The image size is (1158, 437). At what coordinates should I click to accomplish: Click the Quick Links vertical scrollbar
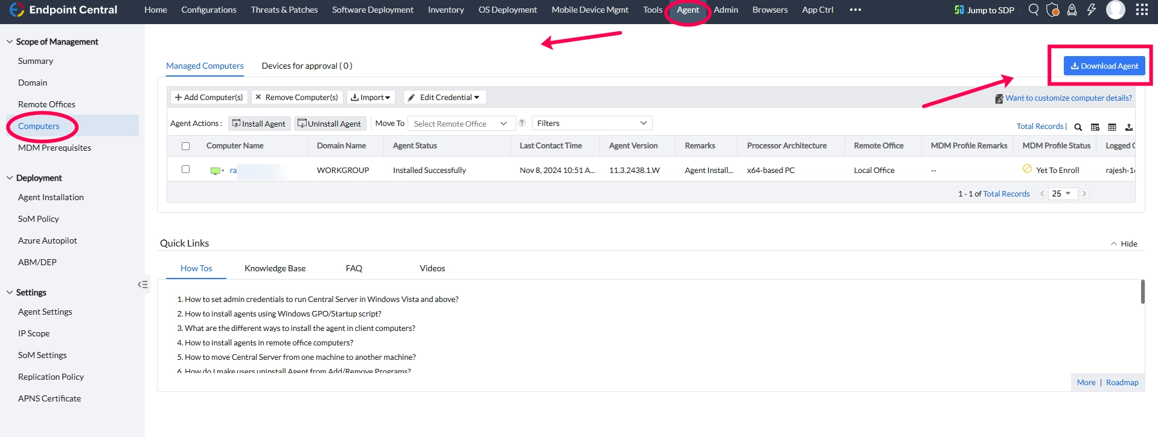click(1142, 292)
